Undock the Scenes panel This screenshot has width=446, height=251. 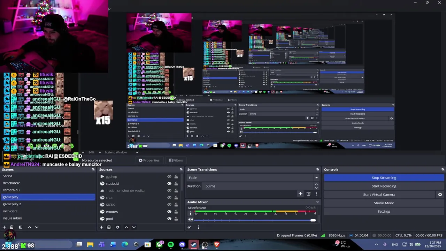[93, 169]
